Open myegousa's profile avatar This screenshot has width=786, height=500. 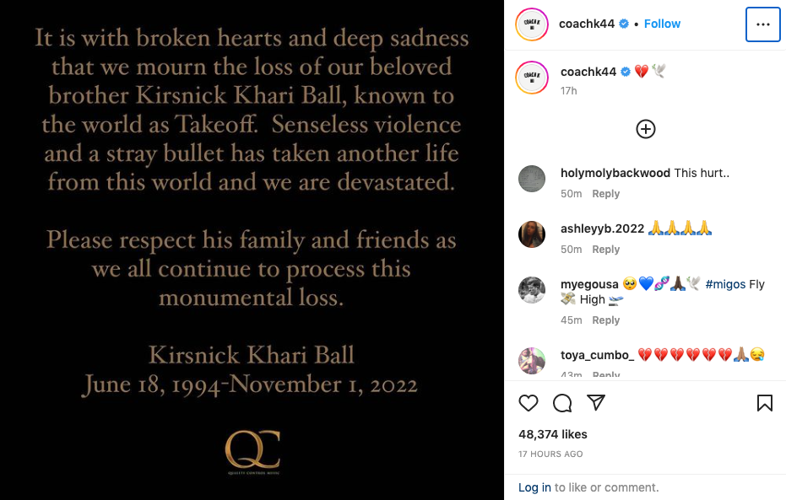point(532,290)
